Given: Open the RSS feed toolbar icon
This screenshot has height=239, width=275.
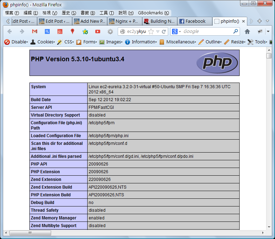Looking at the screenshot, I should click(x=60, y=31).
